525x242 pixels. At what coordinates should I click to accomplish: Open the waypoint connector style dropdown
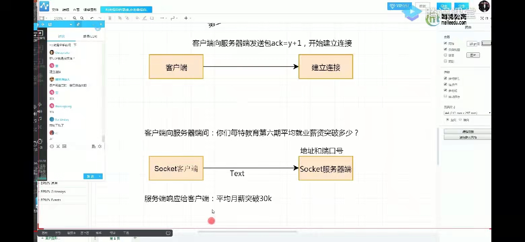(x=174, y=18)
